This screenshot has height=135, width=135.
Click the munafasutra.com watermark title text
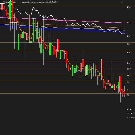coord(34,2)
